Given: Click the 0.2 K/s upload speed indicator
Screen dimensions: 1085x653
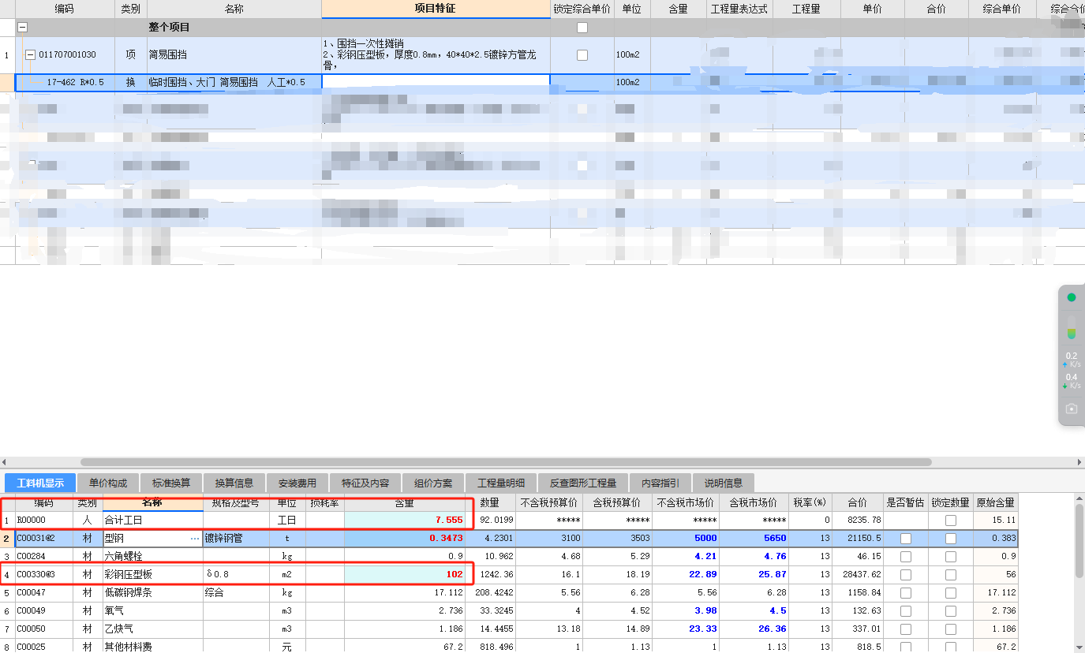Looking at the screenshot, I should tap(1071, 360).
